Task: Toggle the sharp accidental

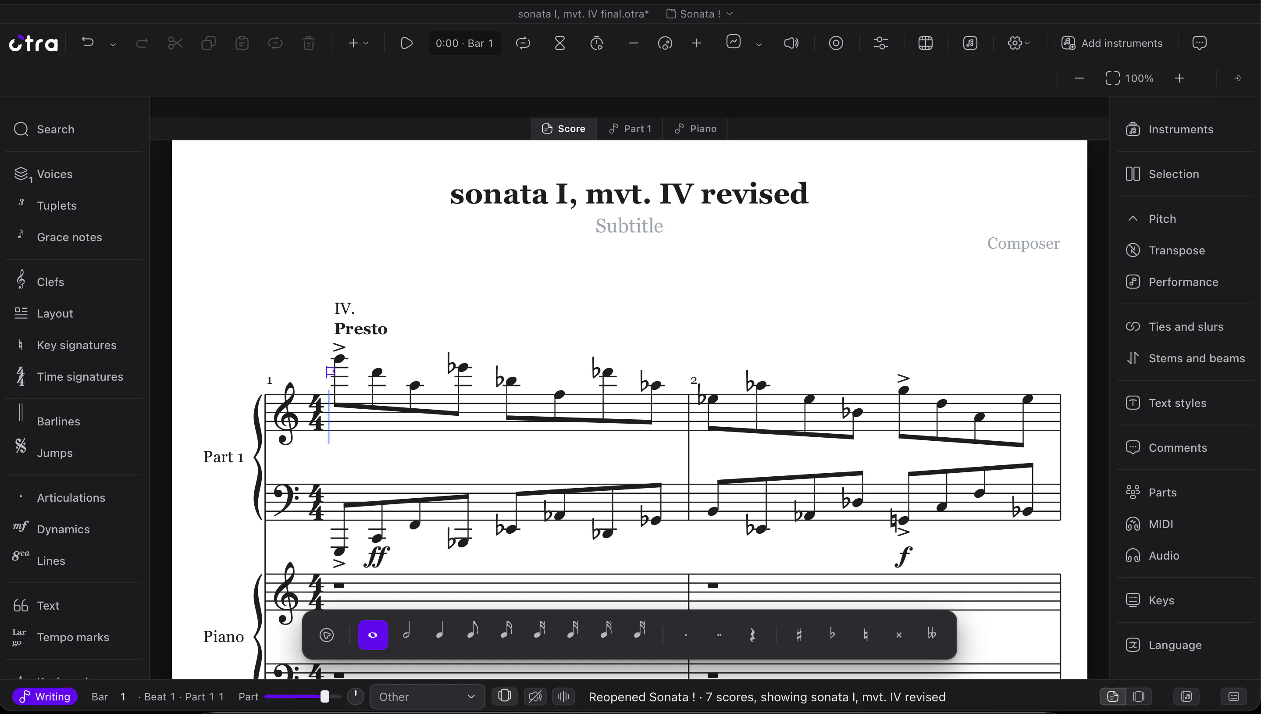Action: [799, 635]
